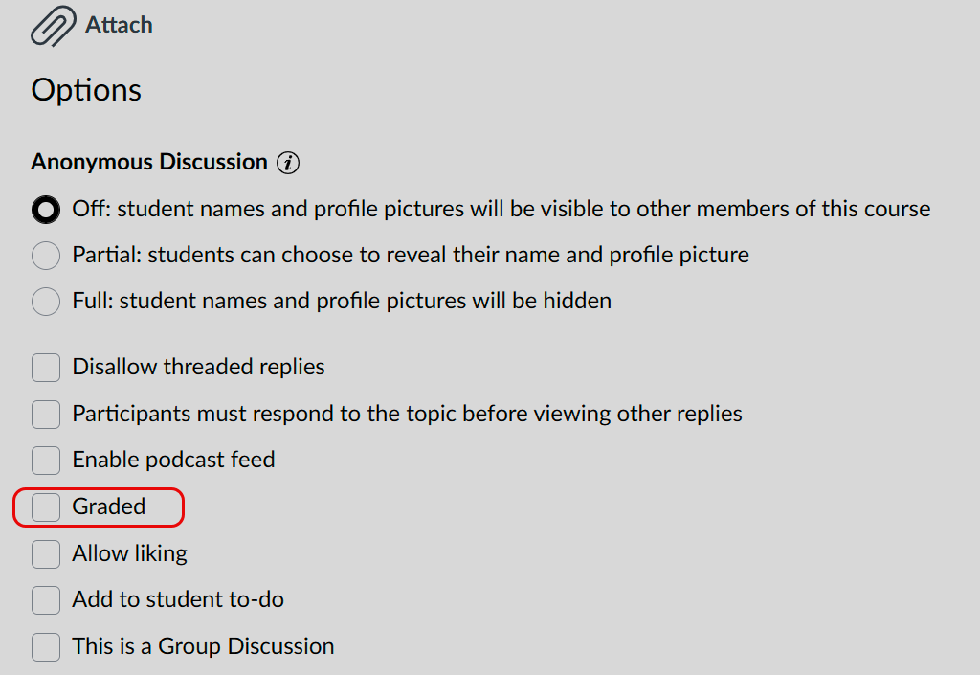The width and height of the screenshot is (980, 675).
Task: Check the This is a Group Discussion box
Action: (46, 647)
